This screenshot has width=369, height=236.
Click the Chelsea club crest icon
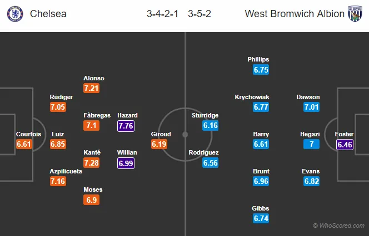coord(15,14)
